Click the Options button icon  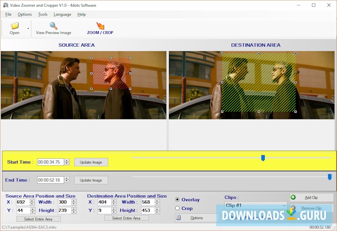(x=179, y=218)
